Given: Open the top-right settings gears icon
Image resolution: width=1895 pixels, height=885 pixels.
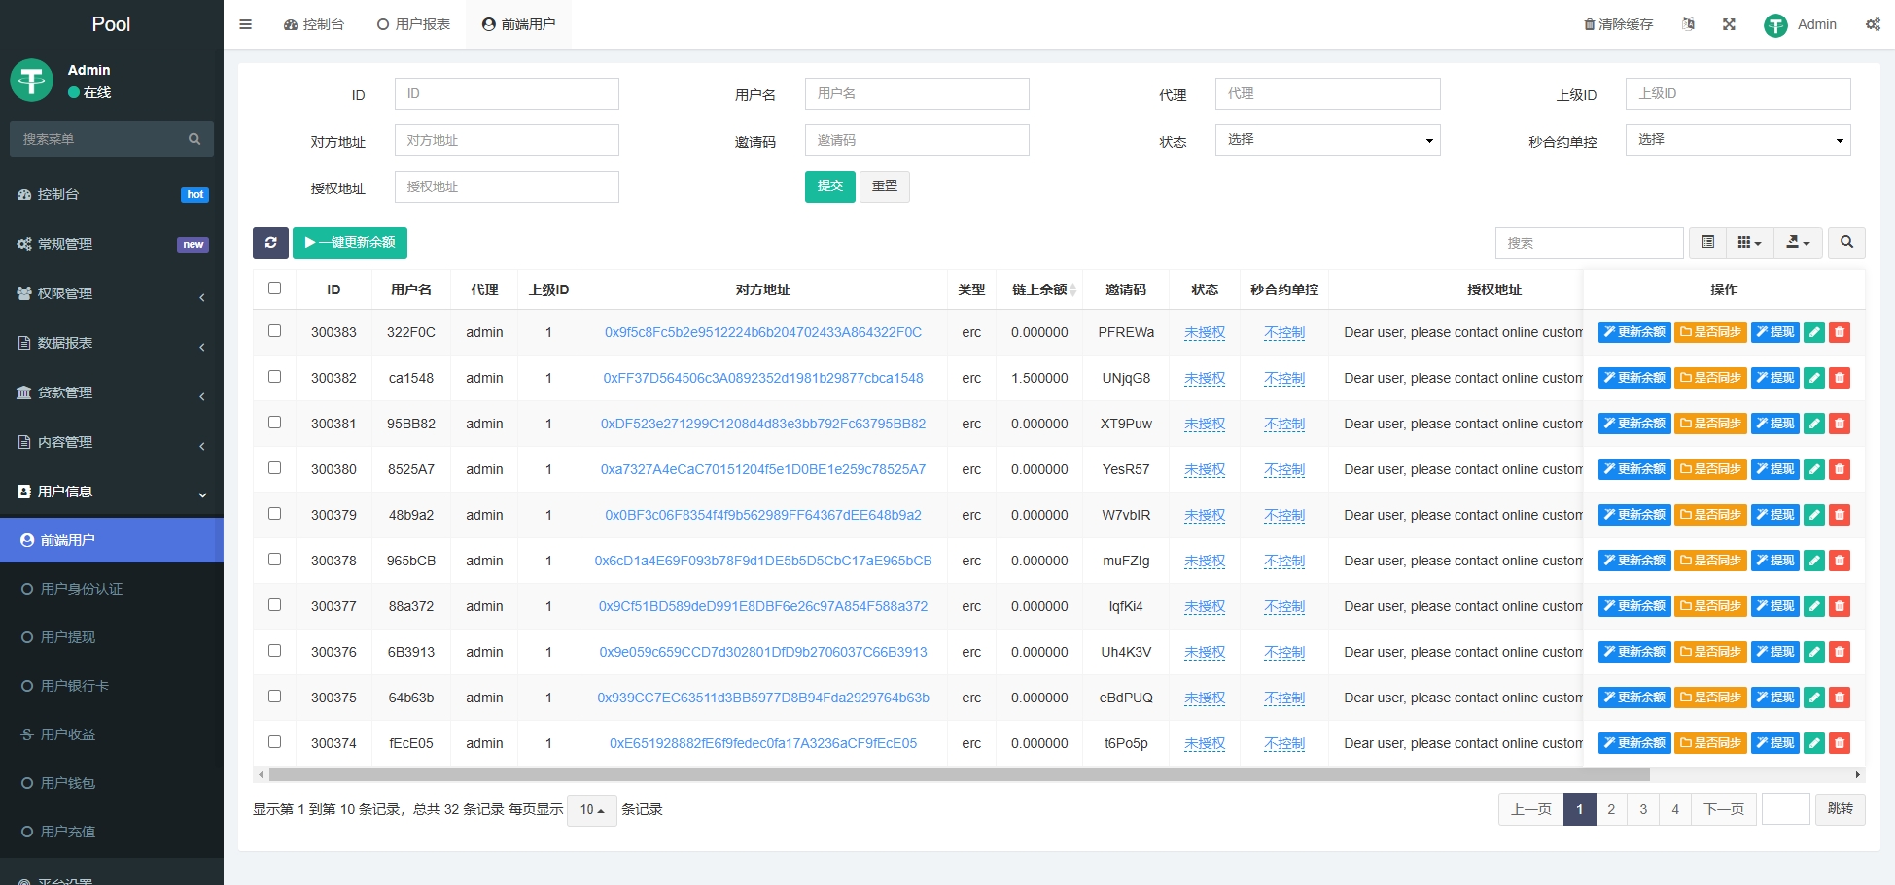Looking at the screenshot, I should click(1873, 24).
